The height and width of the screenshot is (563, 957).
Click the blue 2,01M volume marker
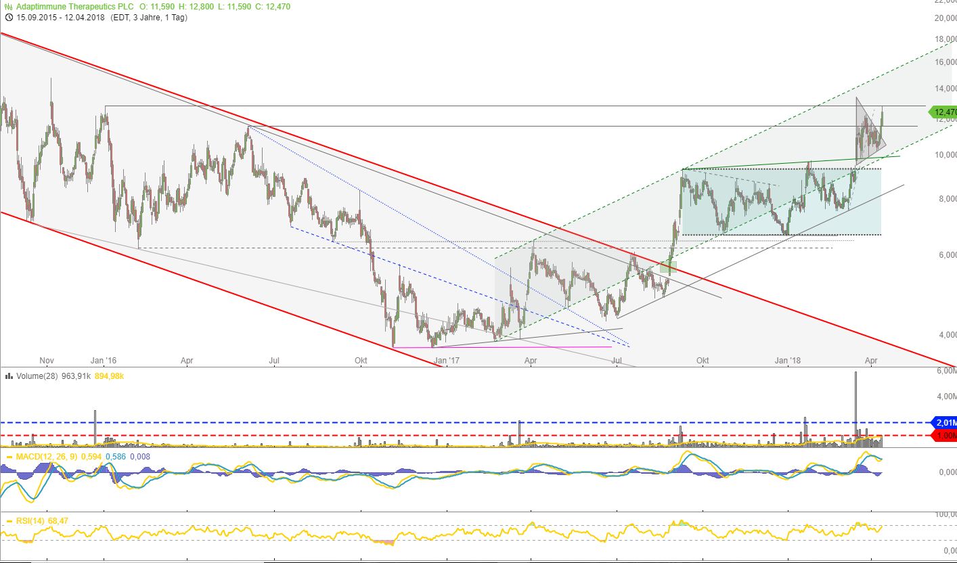point(943,422)
